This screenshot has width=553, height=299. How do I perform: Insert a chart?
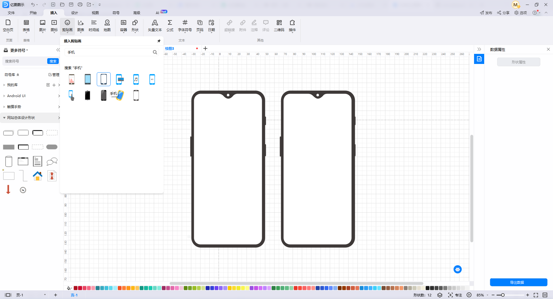[81, 26]
